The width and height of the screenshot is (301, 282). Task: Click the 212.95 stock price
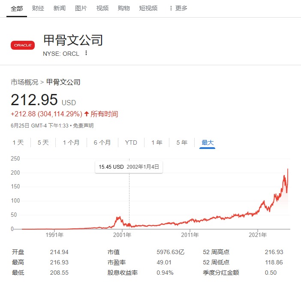pyautogui.click(x=34, y=100)
